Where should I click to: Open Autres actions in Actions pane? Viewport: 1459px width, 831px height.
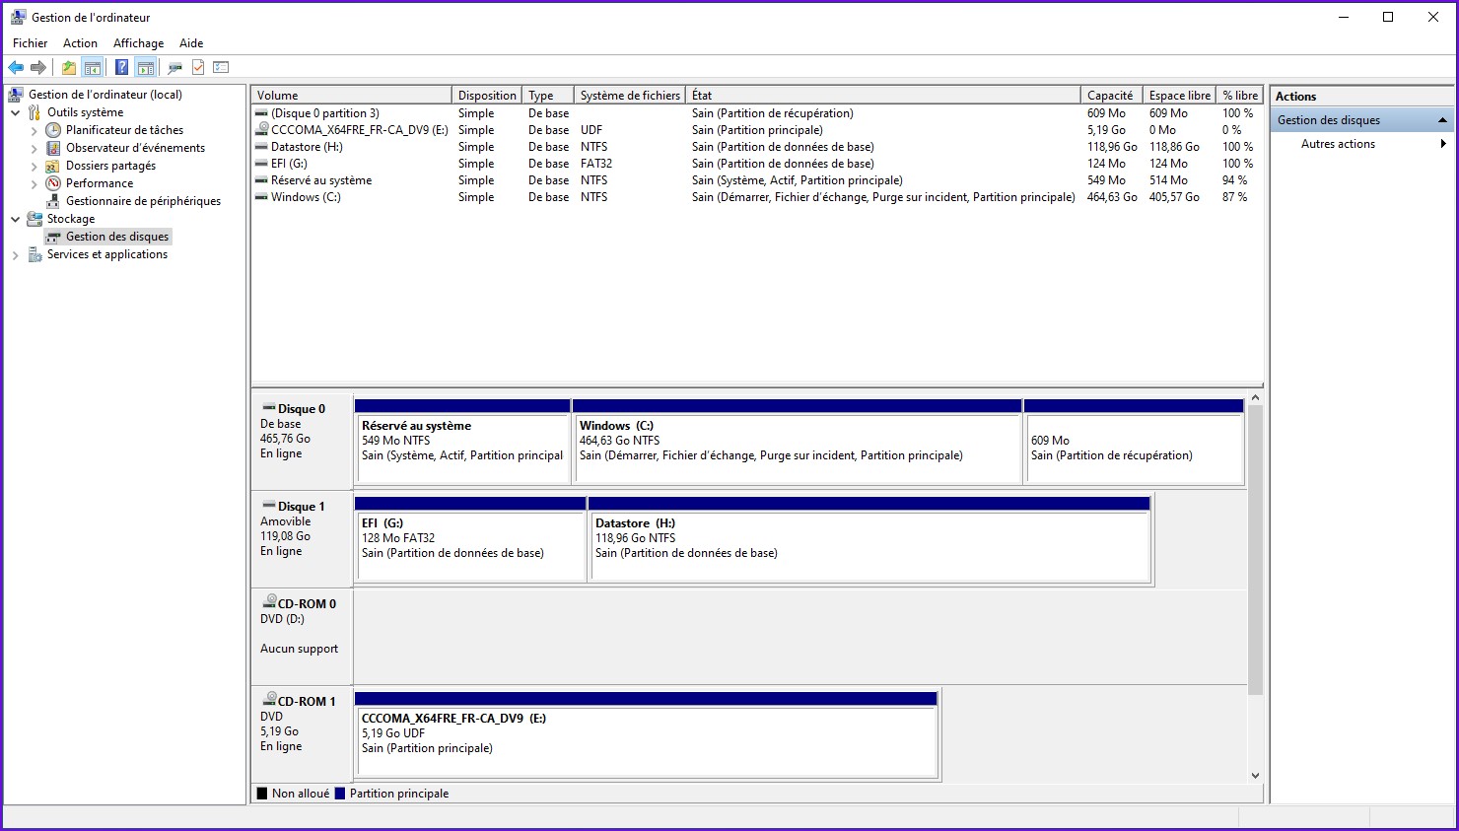[1338, 144]
